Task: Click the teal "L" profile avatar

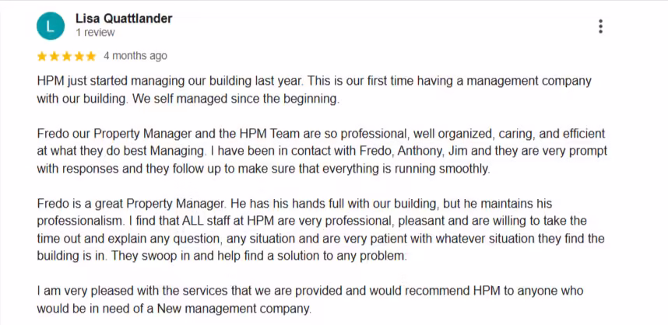Action: coord(51,26)
